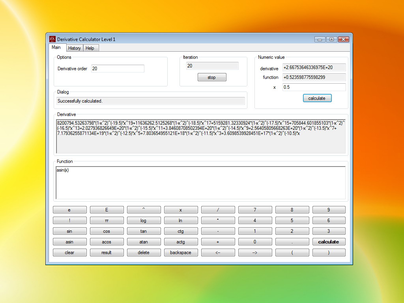Click the division / button
Screen dimensions: 404x303
(x=218, y=210)
